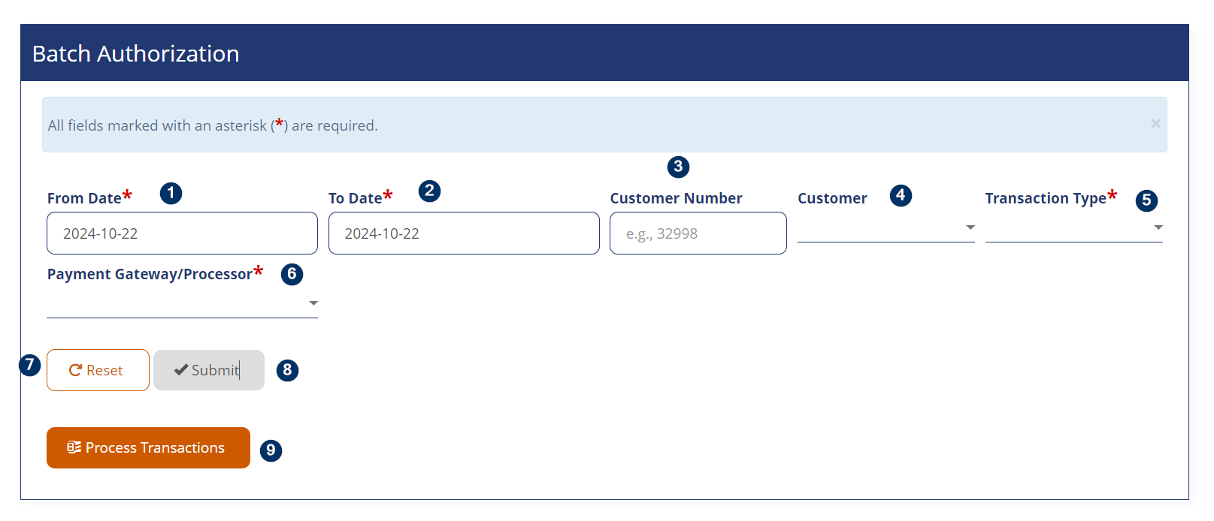
Task: Open the Transaction Type dropdown
Action: click(1074, 227)
